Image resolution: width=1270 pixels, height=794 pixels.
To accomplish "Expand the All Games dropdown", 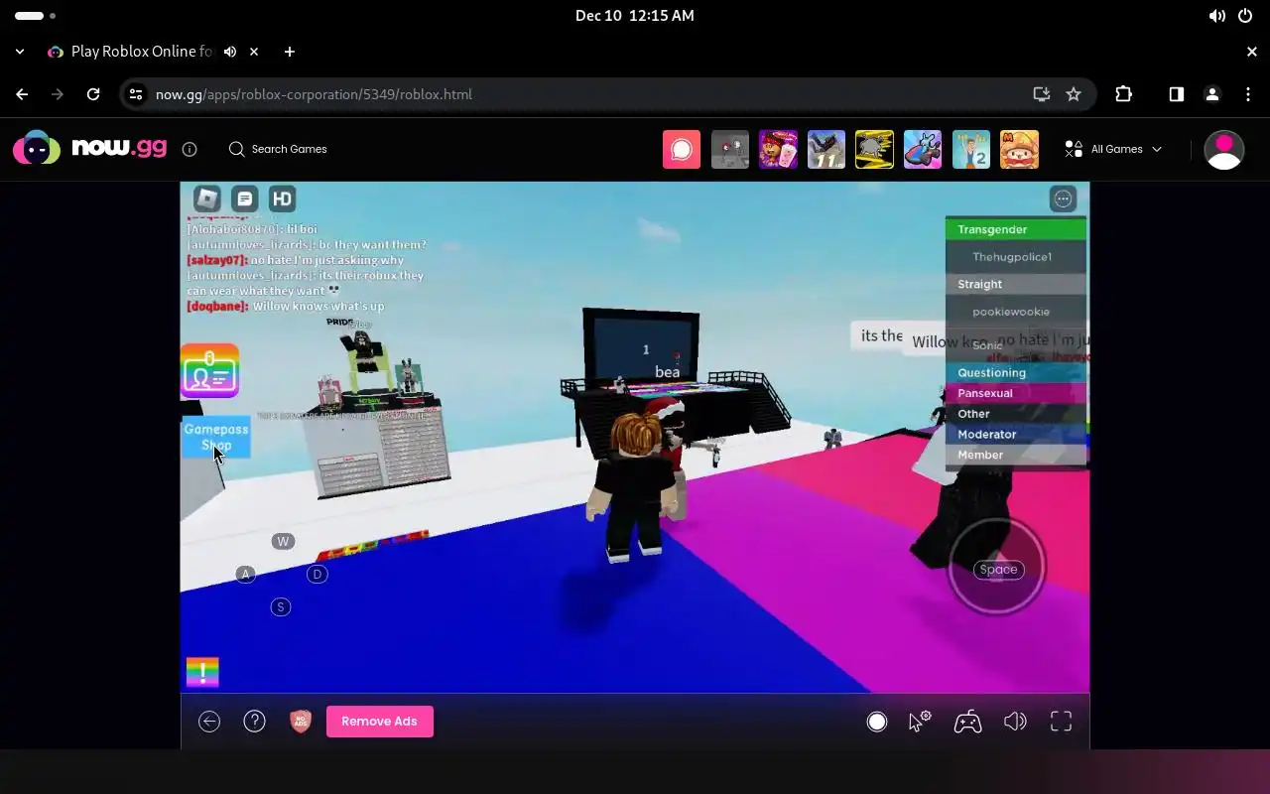I will [x=1112, y=149].
